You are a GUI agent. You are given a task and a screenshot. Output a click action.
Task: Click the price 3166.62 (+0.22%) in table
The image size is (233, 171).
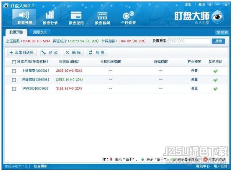pos(69,89)
